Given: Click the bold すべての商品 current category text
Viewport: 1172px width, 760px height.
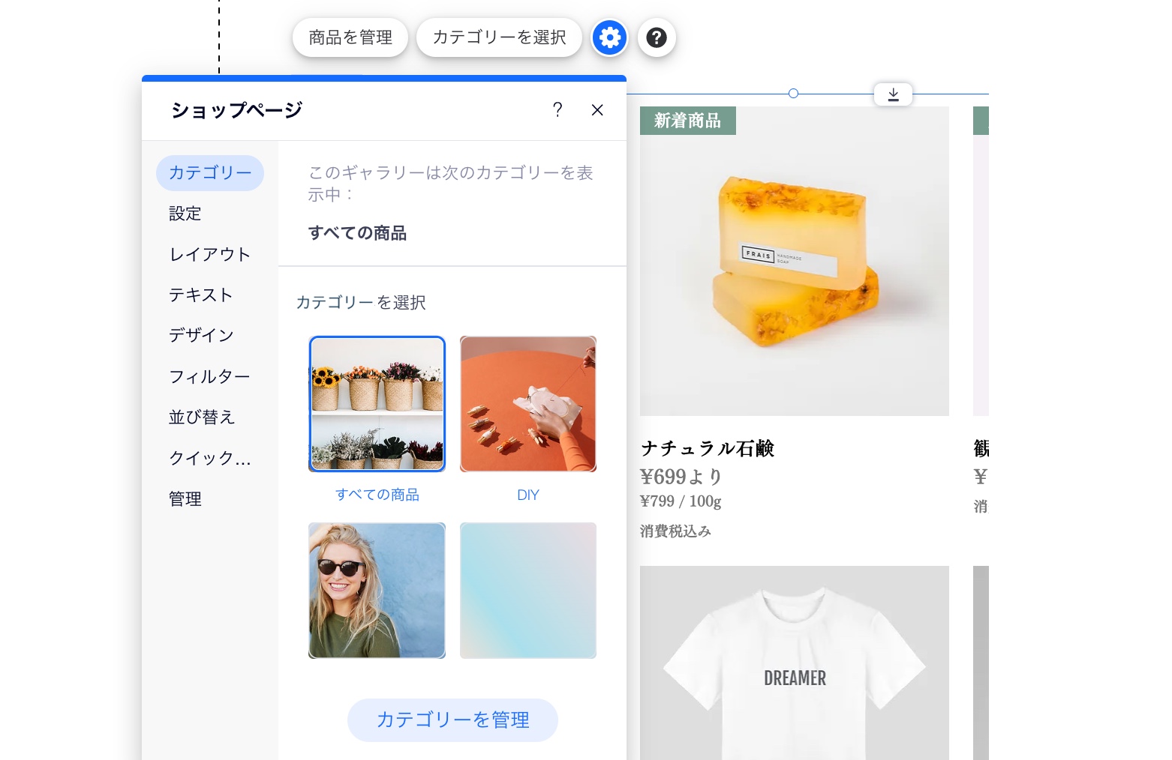Looking at the screenshot, I should (357, 233).
